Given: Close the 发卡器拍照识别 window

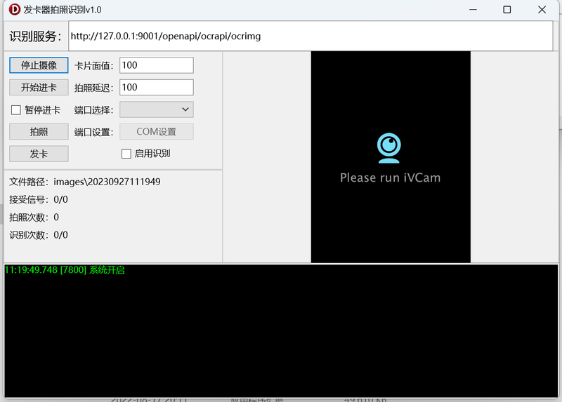Looking at the screenshot, I should (x=542, y=10).
